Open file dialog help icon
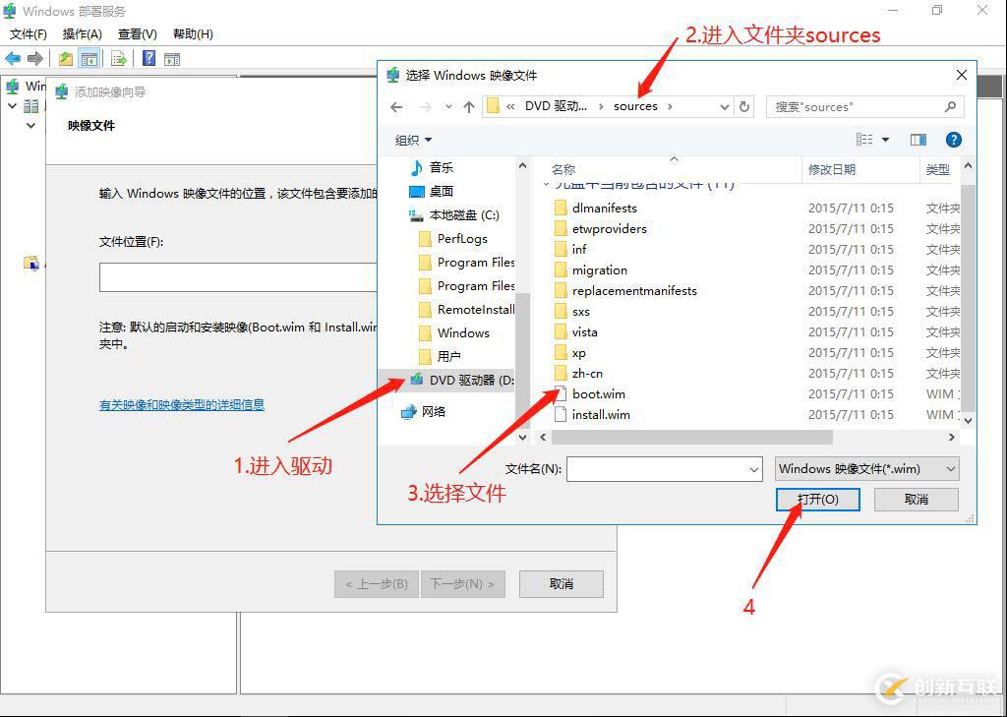The image size is (1007, 717). [954, 140]
